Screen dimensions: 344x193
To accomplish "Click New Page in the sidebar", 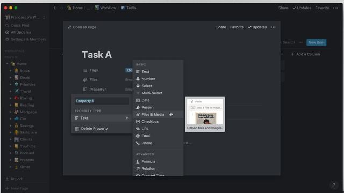I will point(17,188).
